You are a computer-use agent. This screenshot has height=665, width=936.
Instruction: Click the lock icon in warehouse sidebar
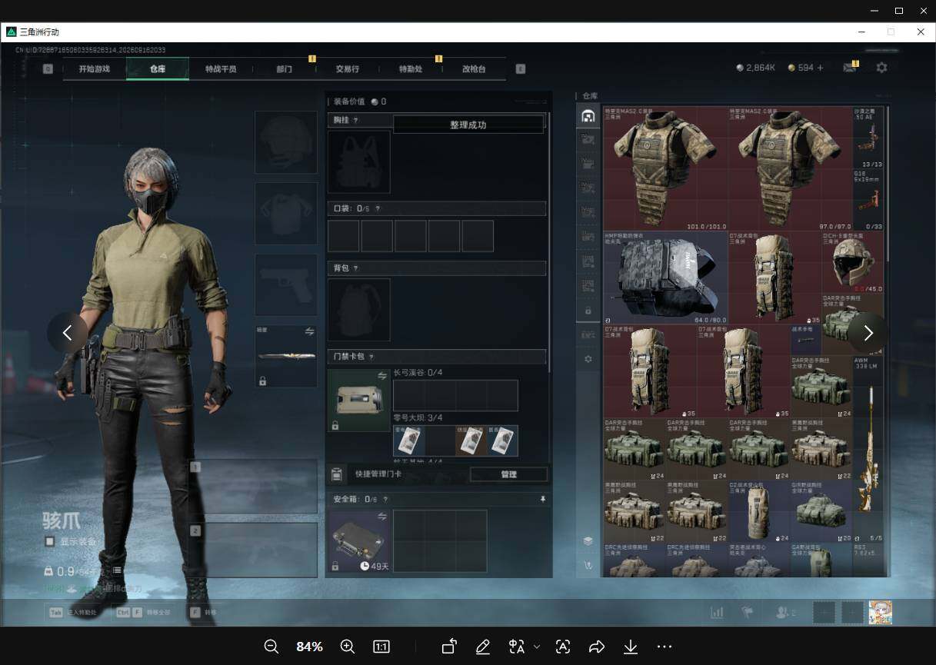pyautogui.click(x=588, y=311)
